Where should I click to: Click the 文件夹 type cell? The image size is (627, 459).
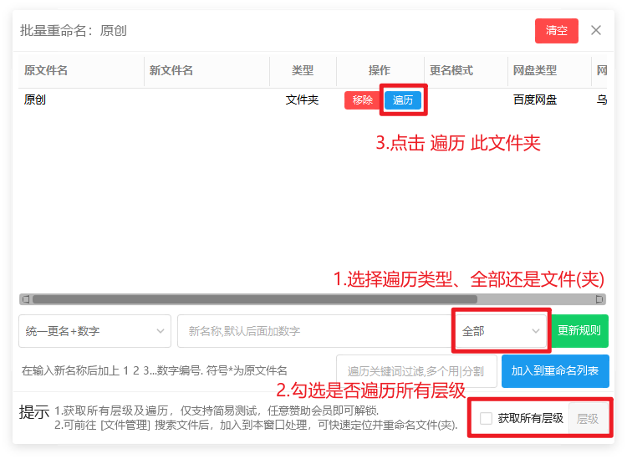[x=302, y=100]
